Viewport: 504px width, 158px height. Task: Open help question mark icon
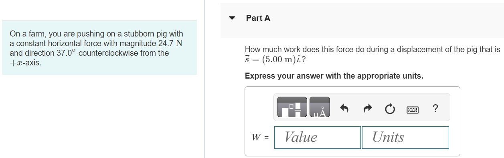pyautogui.click(x=435, y=108)
